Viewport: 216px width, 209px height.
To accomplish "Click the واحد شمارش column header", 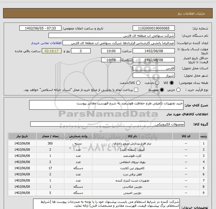I will [78, 136].
